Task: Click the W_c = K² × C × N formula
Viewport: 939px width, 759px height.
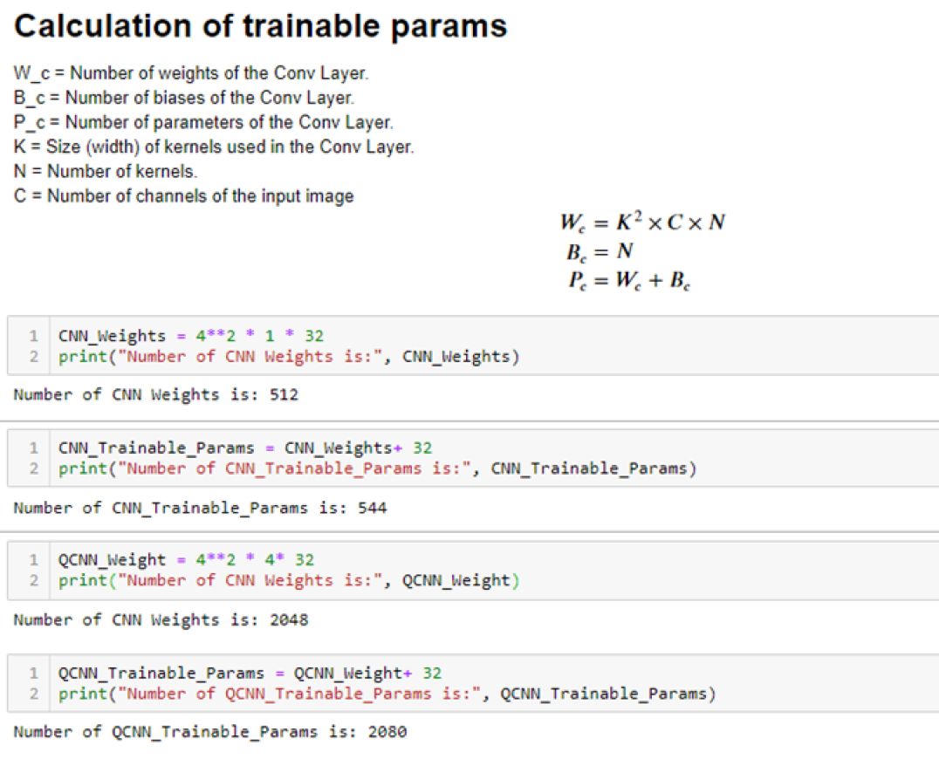Action: coord(642,222)
